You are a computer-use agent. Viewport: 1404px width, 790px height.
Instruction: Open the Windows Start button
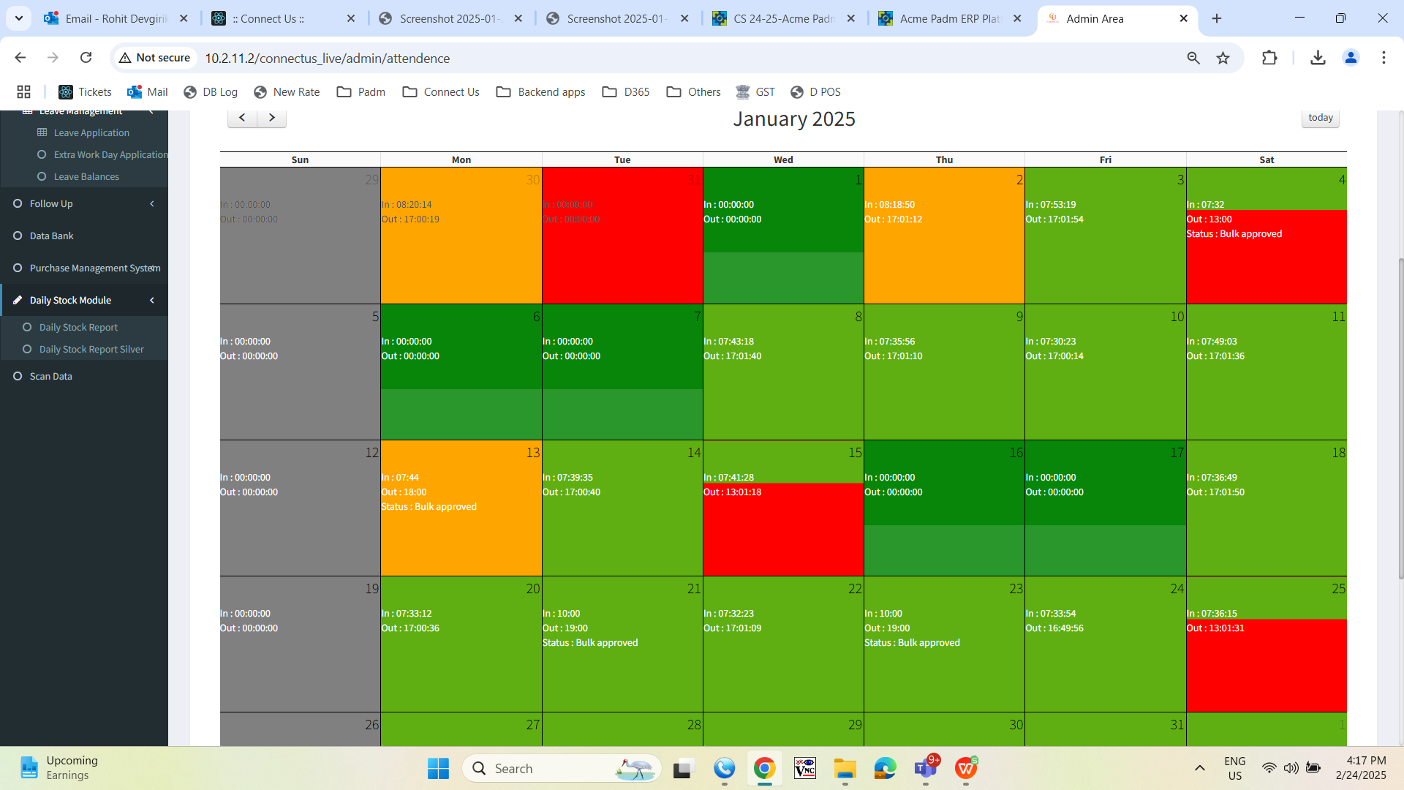(438, 768)
